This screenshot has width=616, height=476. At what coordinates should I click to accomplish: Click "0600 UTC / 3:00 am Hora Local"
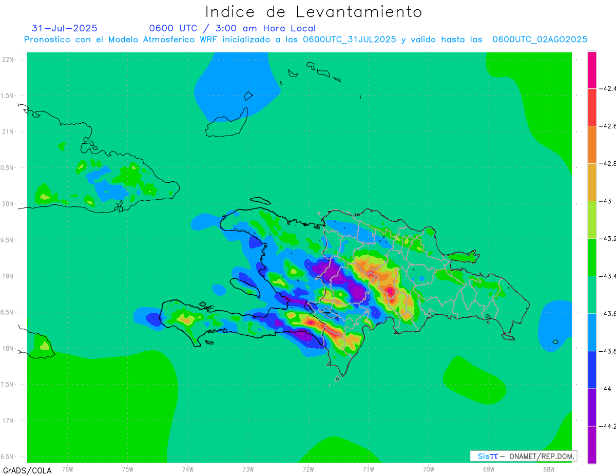pos(233,28)
